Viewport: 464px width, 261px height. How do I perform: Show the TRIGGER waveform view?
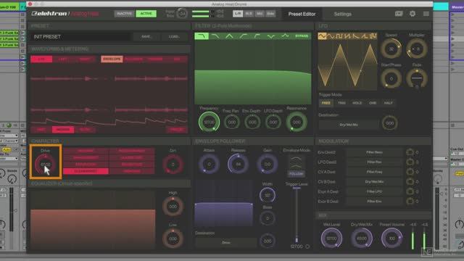pos(155,59)
